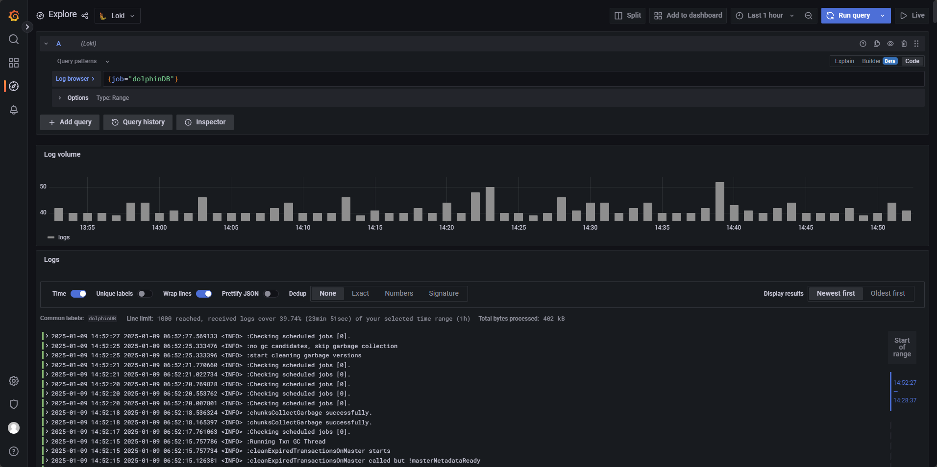
Task: Open the Loki data source dropdown
Action: [x=117, y=15]
